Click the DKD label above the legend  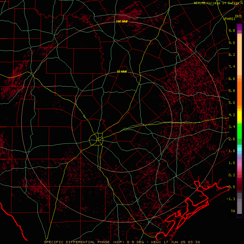238,16
